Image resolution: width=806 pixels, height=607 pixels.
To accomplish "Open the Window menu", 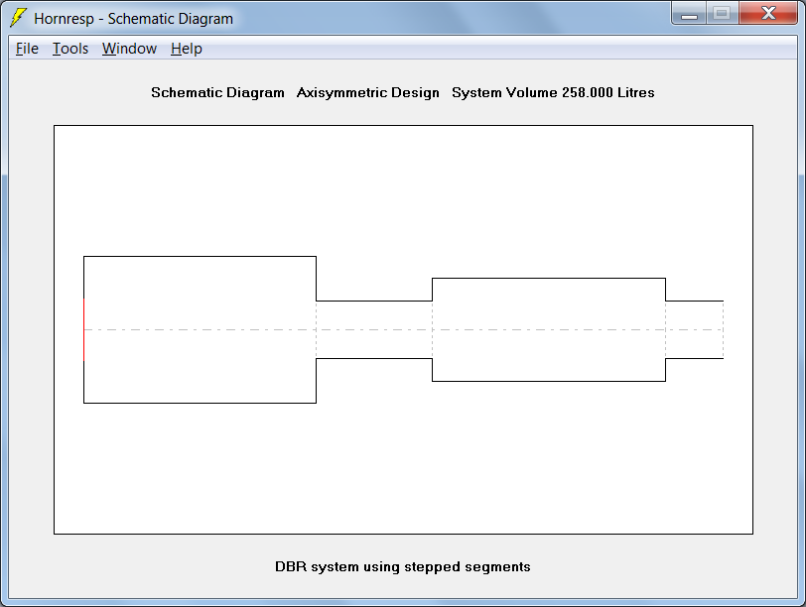I will point(129,49).
